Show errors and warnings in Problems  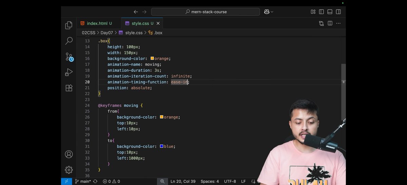tap(111, 181)
